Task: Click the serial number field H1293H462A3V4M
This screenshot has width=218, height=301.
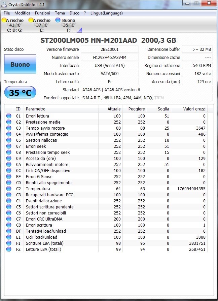Action: (110, 57)
